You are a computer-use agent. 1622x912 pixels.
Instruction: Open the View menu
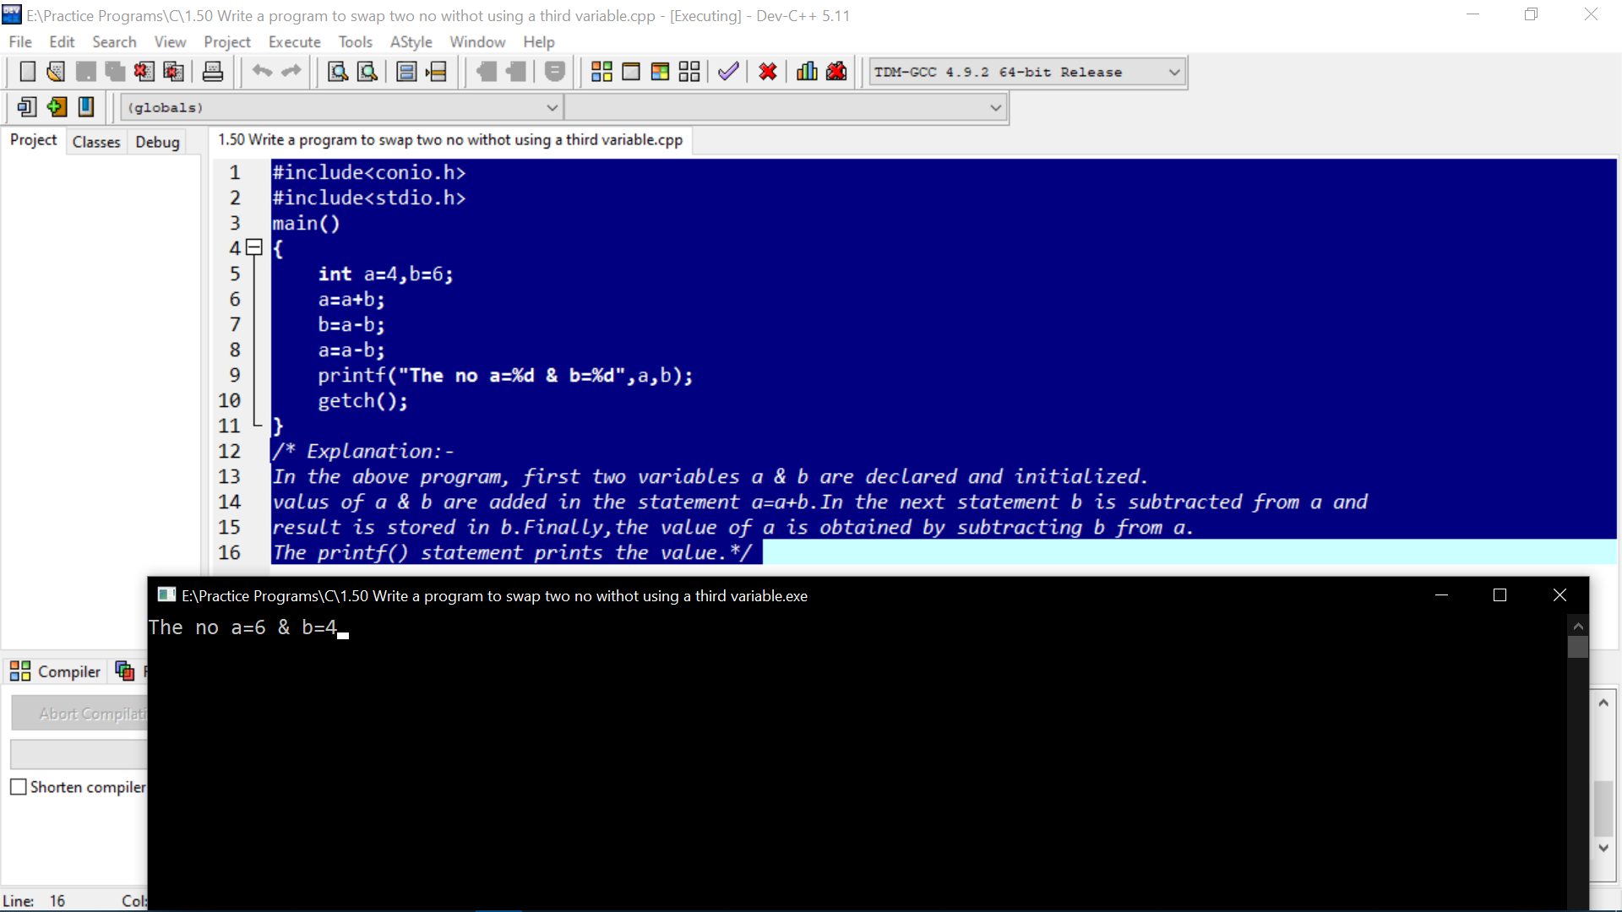click(170, 41)
